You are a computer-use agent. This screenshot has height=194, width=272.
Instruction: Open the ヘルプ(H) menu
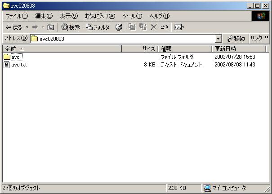click(x=160, y=16)
